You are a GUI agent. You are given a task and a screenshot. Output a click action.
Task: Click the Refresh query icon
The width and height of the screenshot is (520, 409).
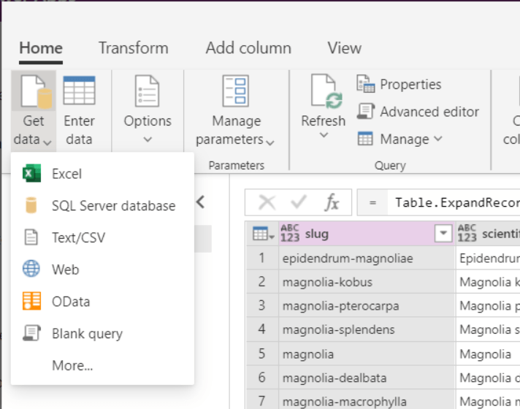[323, 92]
